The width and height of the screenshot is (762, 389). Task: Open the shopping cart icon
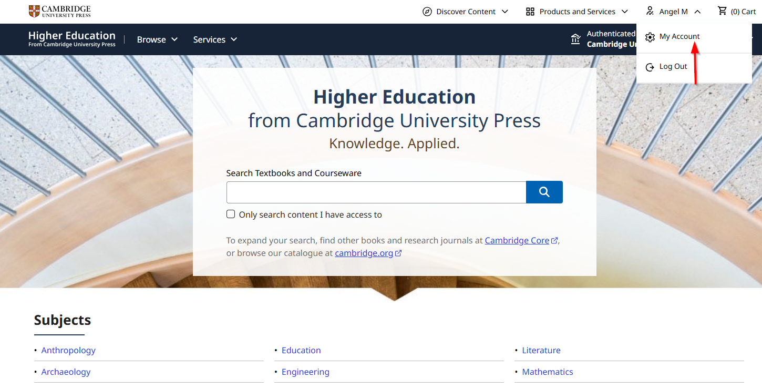(x=723, y=11)
